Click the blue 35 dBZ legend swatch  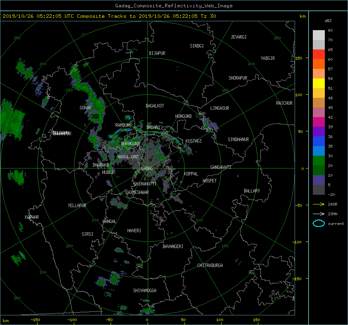pyautogui.click(x=319, y=141)
